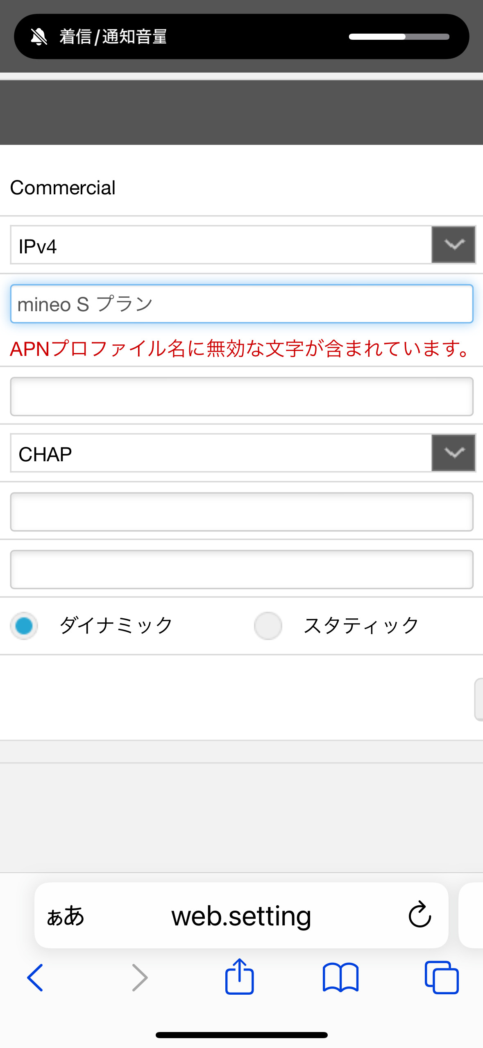Viewport: 483px width, 1048px height.
Task: Expand the CHAP authentication dropdown arrow
Action: click(453, 453)
